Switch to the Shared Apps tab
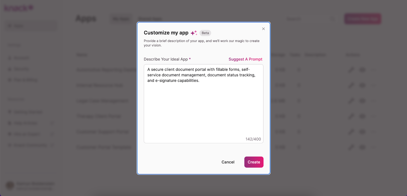 [x=150, y=19]
